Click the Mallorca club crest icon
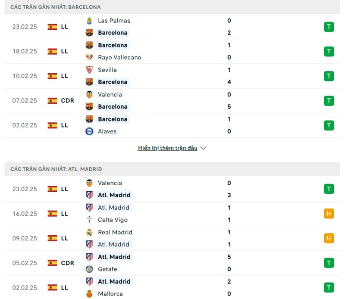345x299 pixels. (x=89, y=294)
